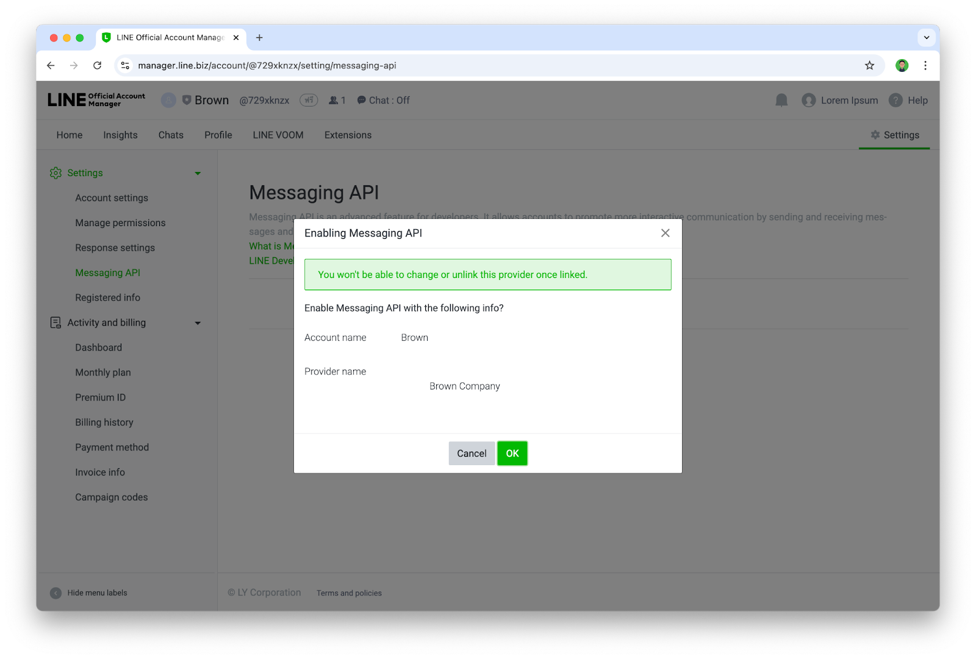Screen dimensions: 976x659
Task: Cancel the Enabling Messaging API dialog
Action: 472,453
